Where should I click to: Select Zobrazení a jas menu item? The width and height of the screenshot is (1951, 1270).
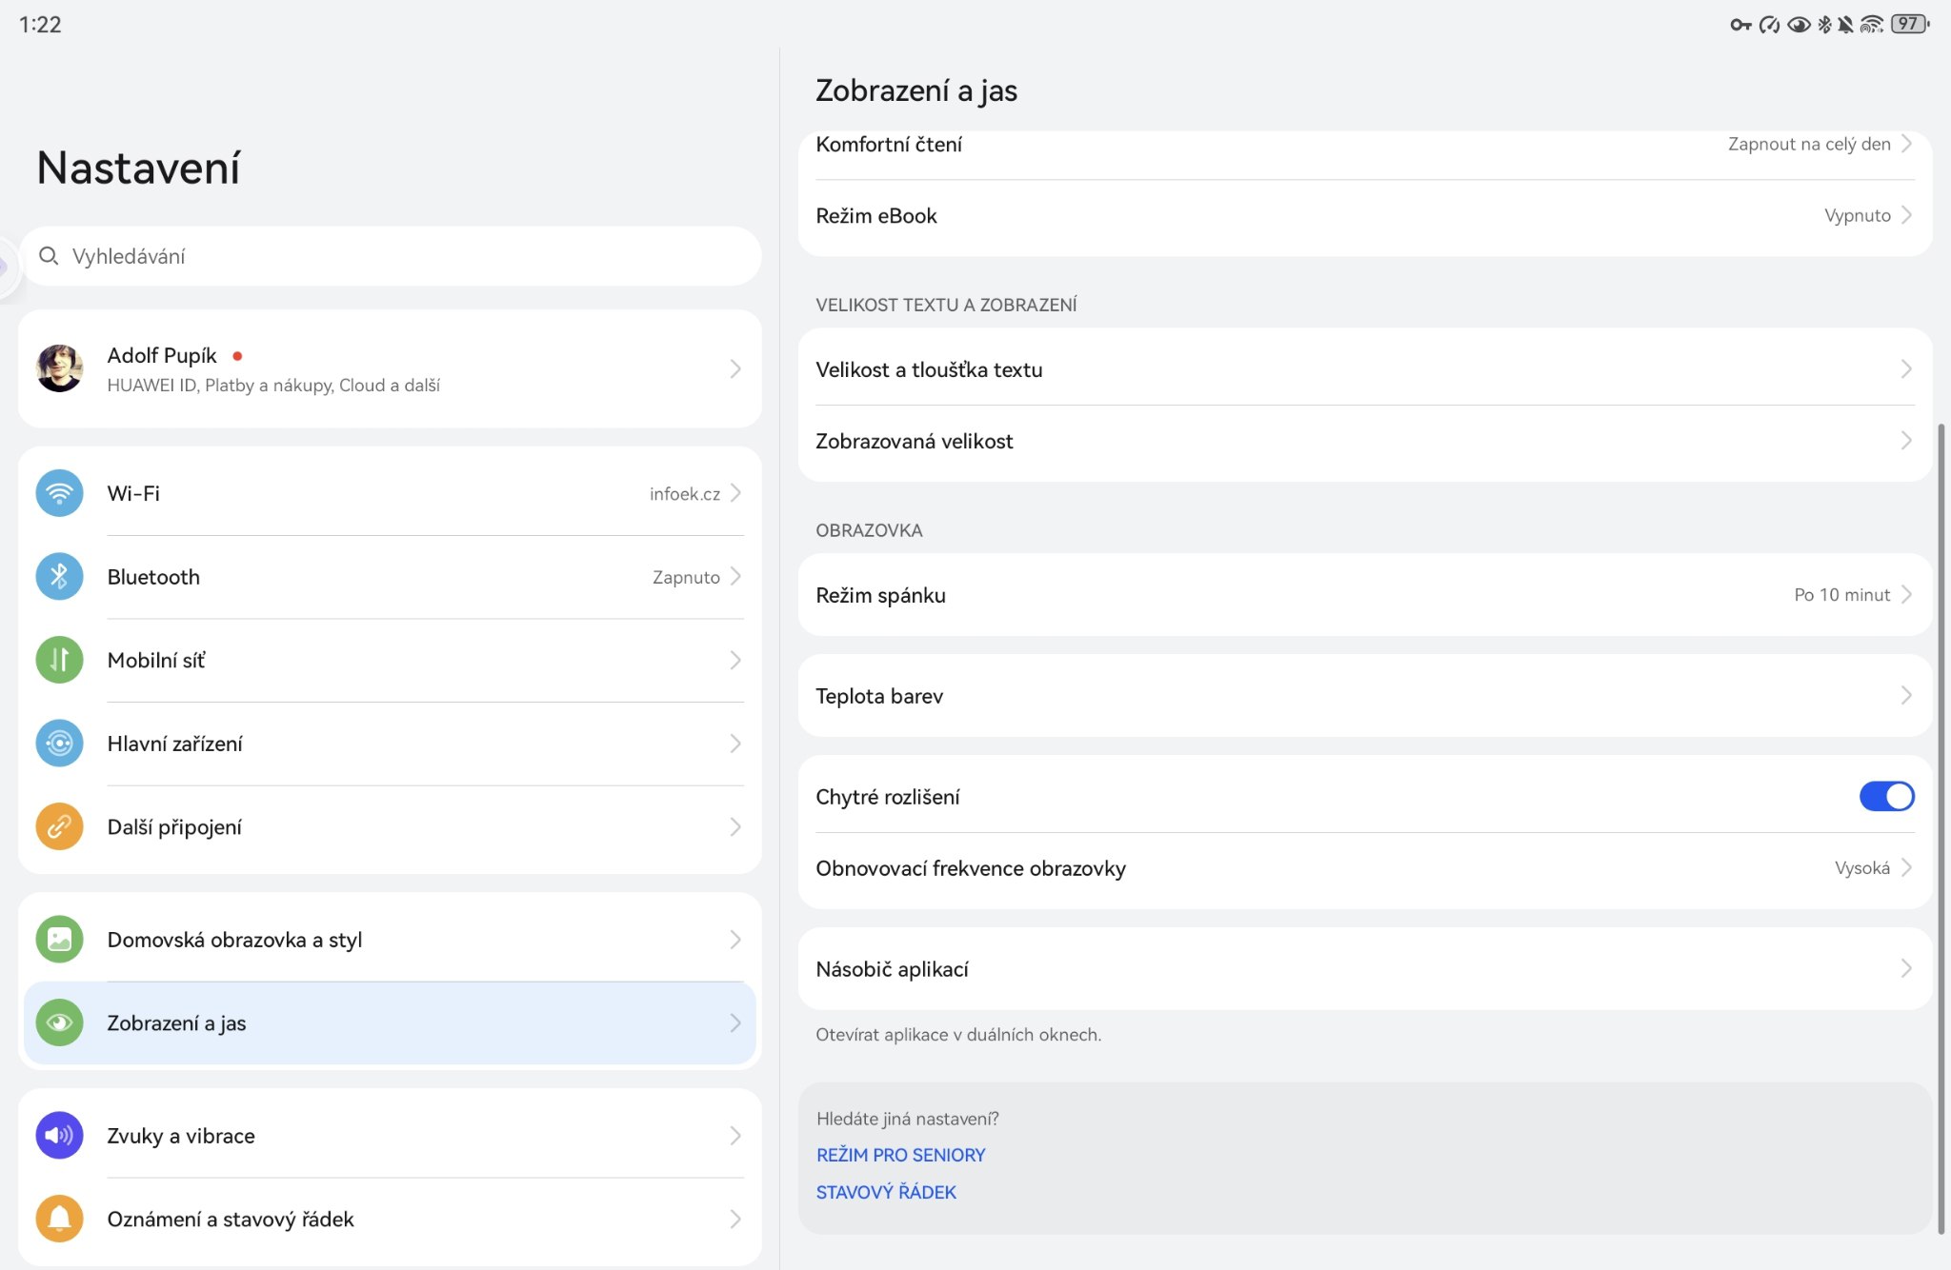click(389, 1023)
